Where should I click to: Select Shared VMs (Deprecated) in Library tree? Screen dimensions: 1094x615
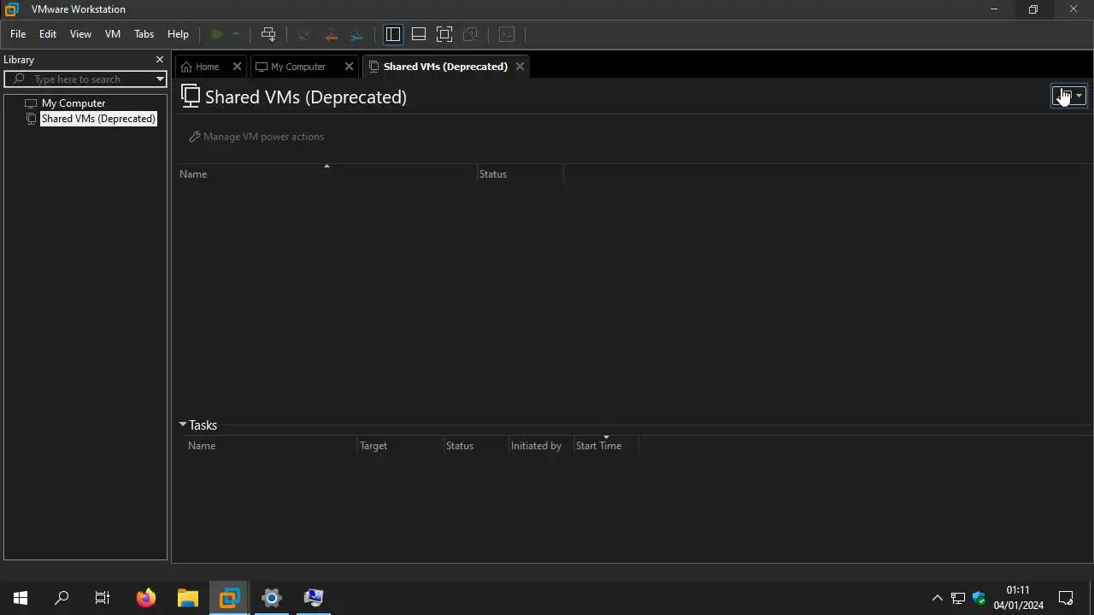(x=98, y=119)
